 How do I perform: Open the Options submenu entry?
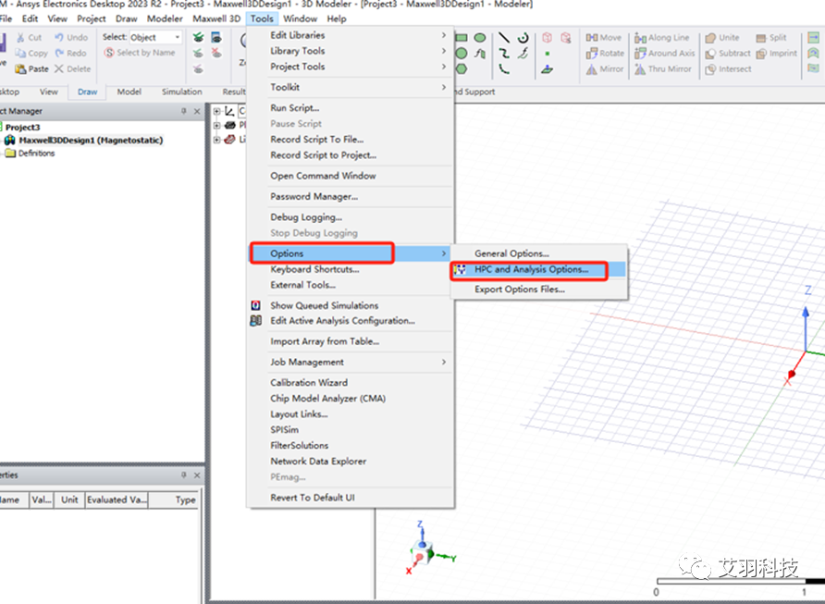point(350,253)
